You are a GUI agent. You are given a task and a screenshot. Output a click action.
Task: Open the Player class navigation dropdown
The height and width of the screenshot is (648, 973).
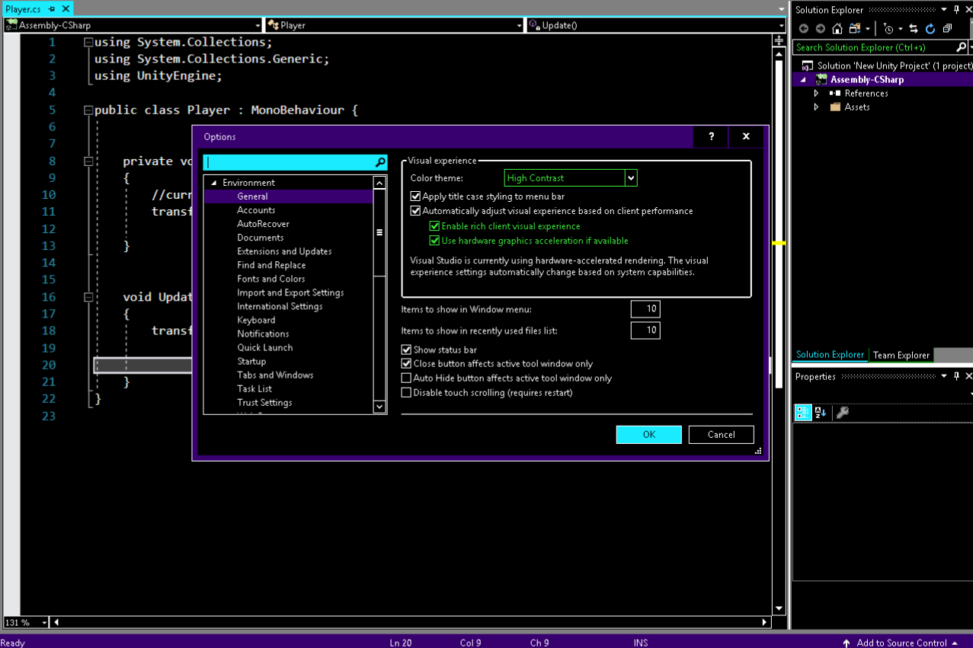[x=520, y=25]
